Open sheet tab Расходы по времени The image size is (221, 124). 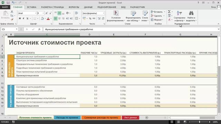67,117
